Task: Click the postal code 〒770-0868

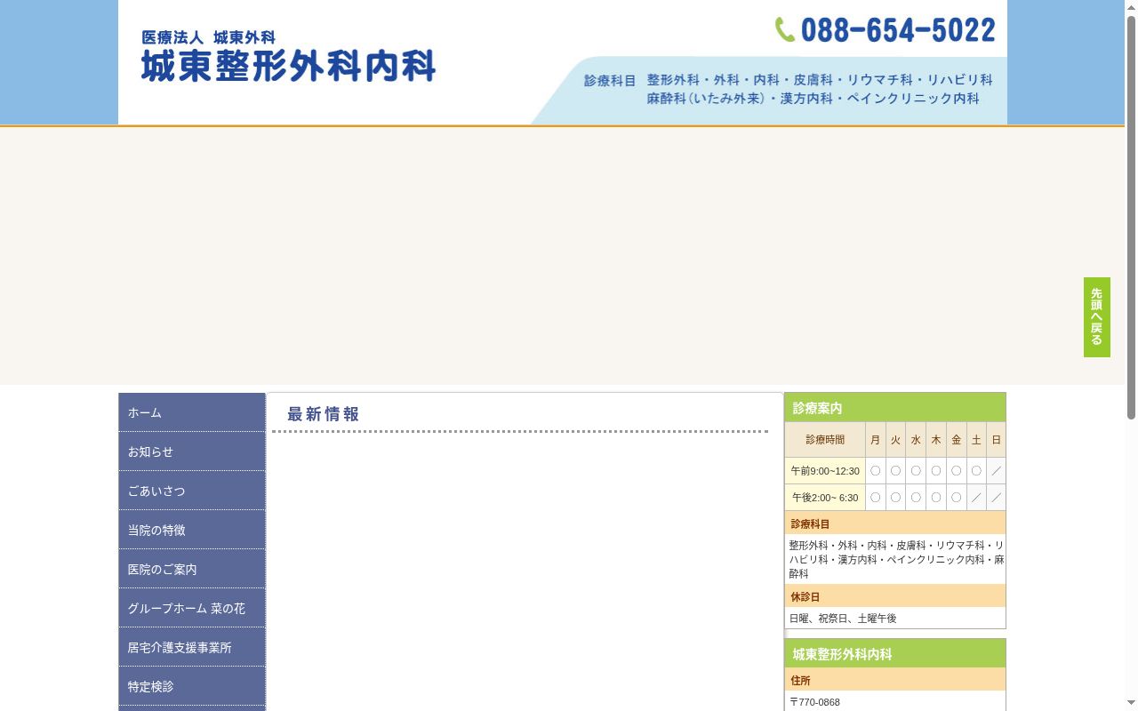Action: click(x=814, y=702)
